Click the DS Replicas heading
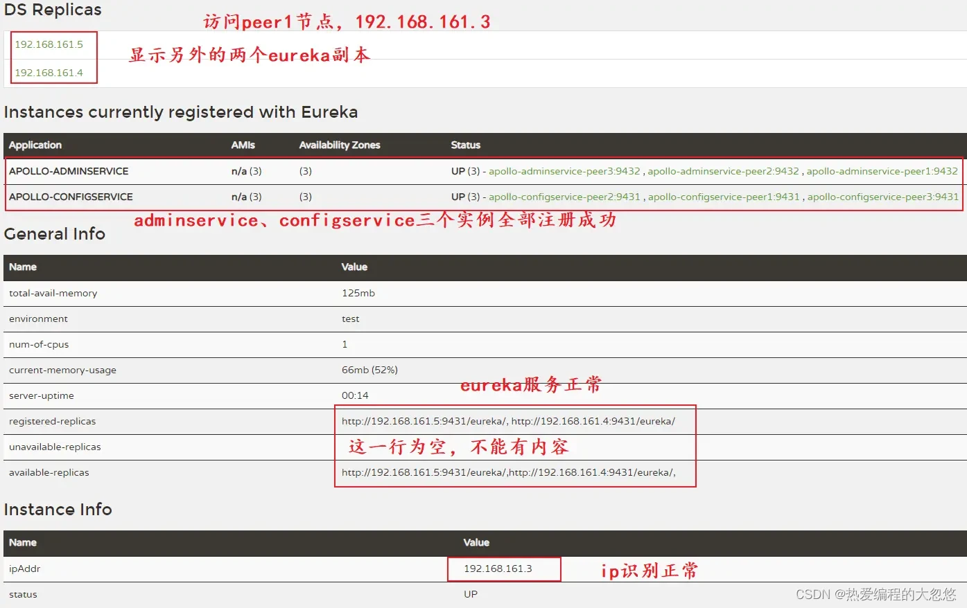The image size is (967, 608). 53,10
